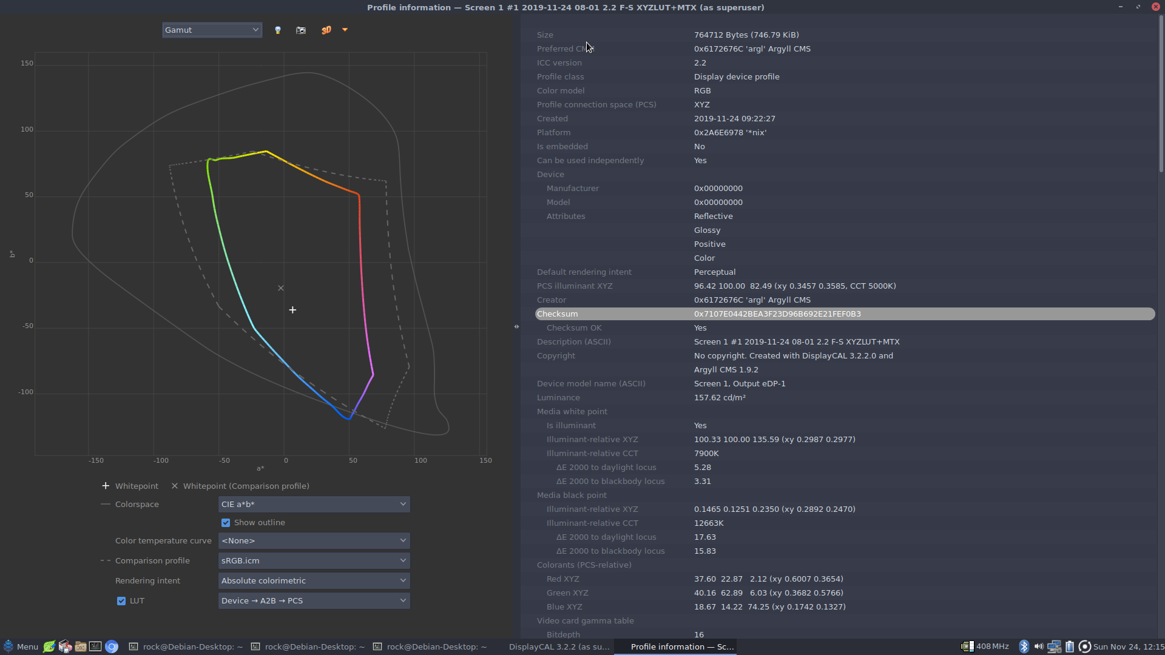Open the Absolute colorimetric rendering intent dropdown
The image size is (1165, 655).
314,581
